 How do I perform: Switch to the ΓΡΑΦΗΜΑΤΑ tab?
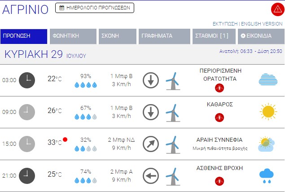click(x=164, y=37)
